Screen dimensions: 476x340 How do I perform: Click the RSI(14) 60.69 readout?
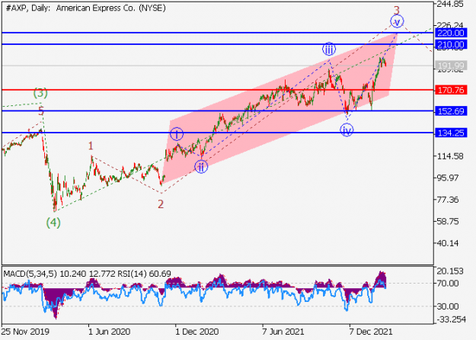[x=144, y=274]
